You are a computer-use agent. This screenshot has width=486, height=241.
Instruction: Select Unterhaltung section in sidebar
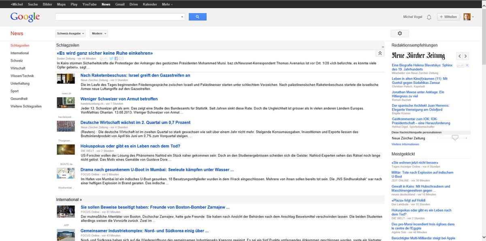tap(20, 83)
